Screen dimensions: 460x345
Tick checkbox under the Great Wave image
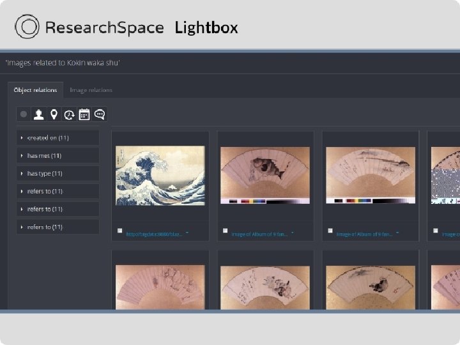(119, 231)
